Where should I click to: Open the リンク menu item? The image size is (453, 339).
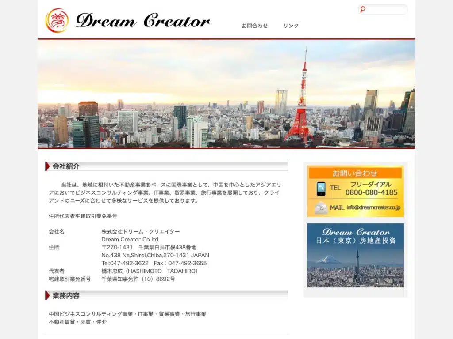[291, 26]
